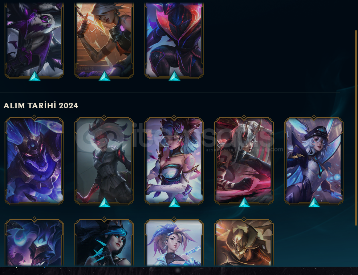Click teal gem under blonde fighter skin card
Viewport: 358px width, 275px height.
click(105, 76)
